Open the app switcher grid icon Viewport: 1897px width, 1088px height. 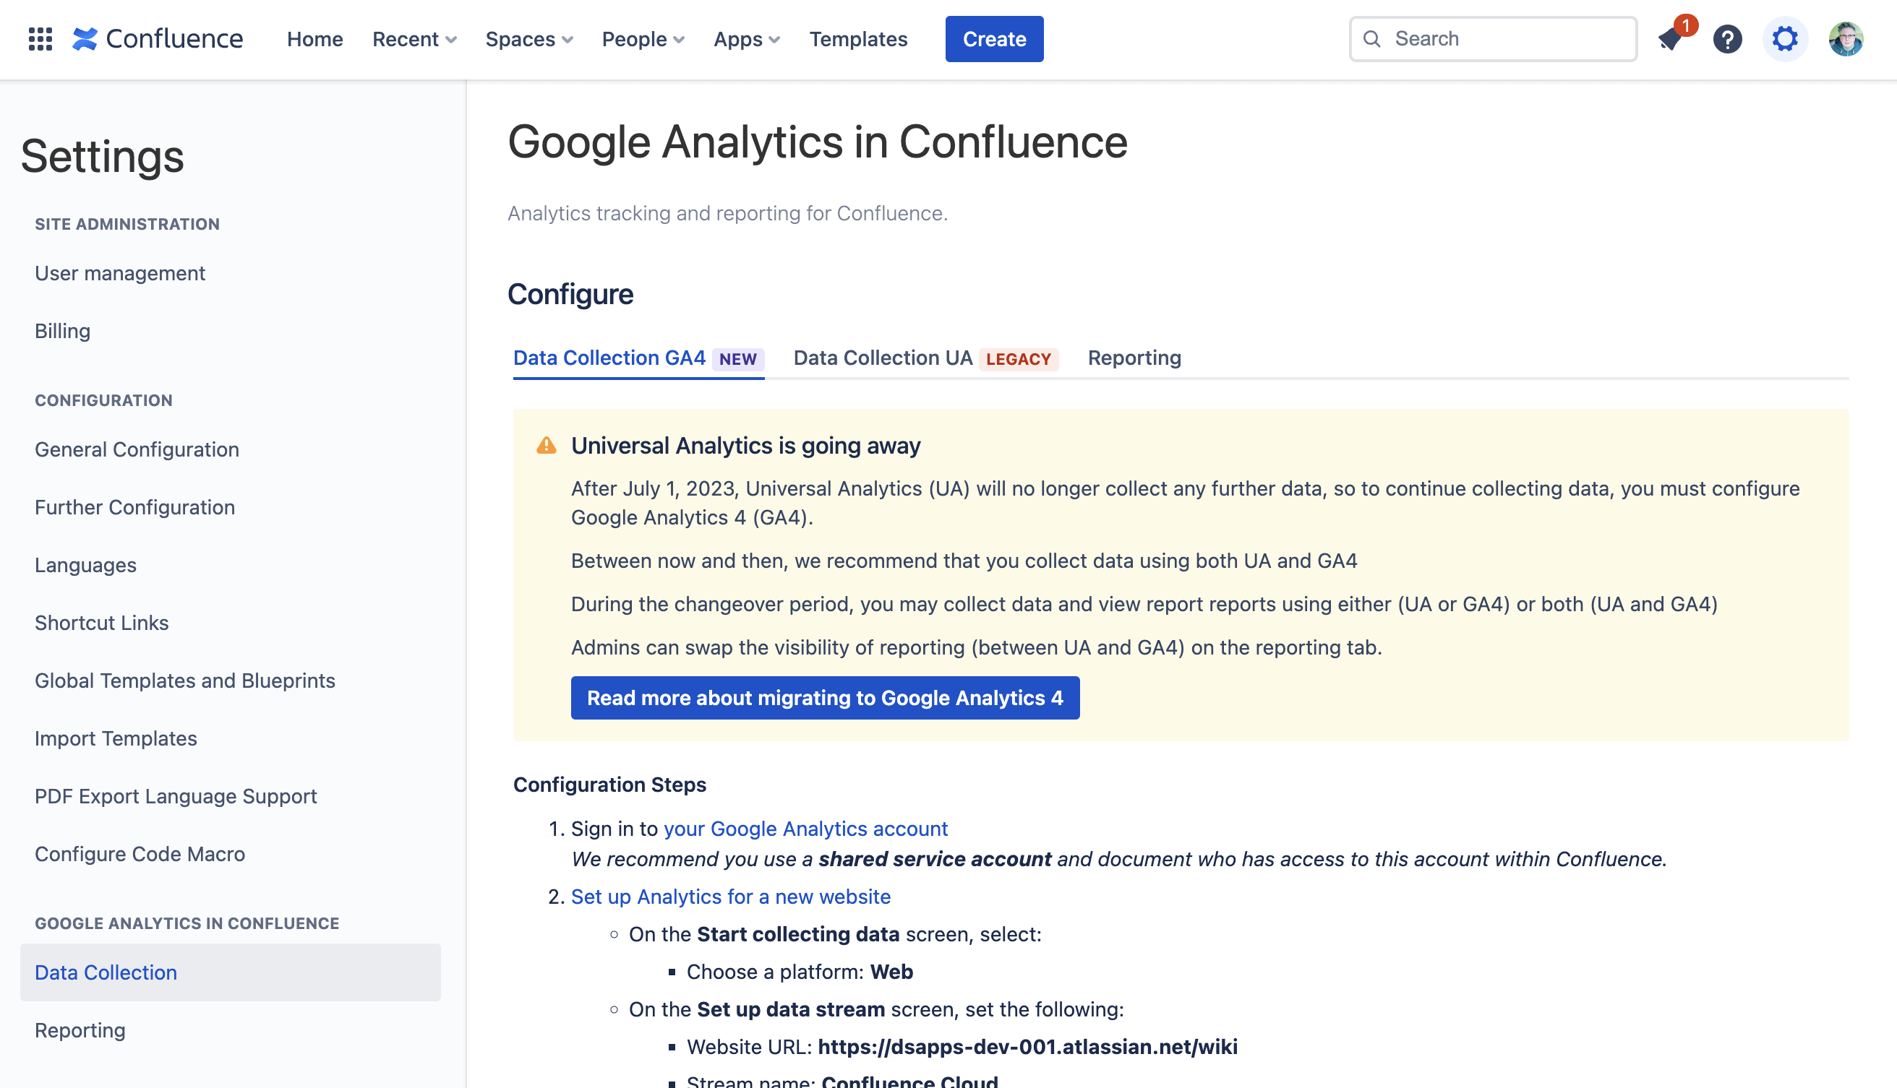[40, 39]
